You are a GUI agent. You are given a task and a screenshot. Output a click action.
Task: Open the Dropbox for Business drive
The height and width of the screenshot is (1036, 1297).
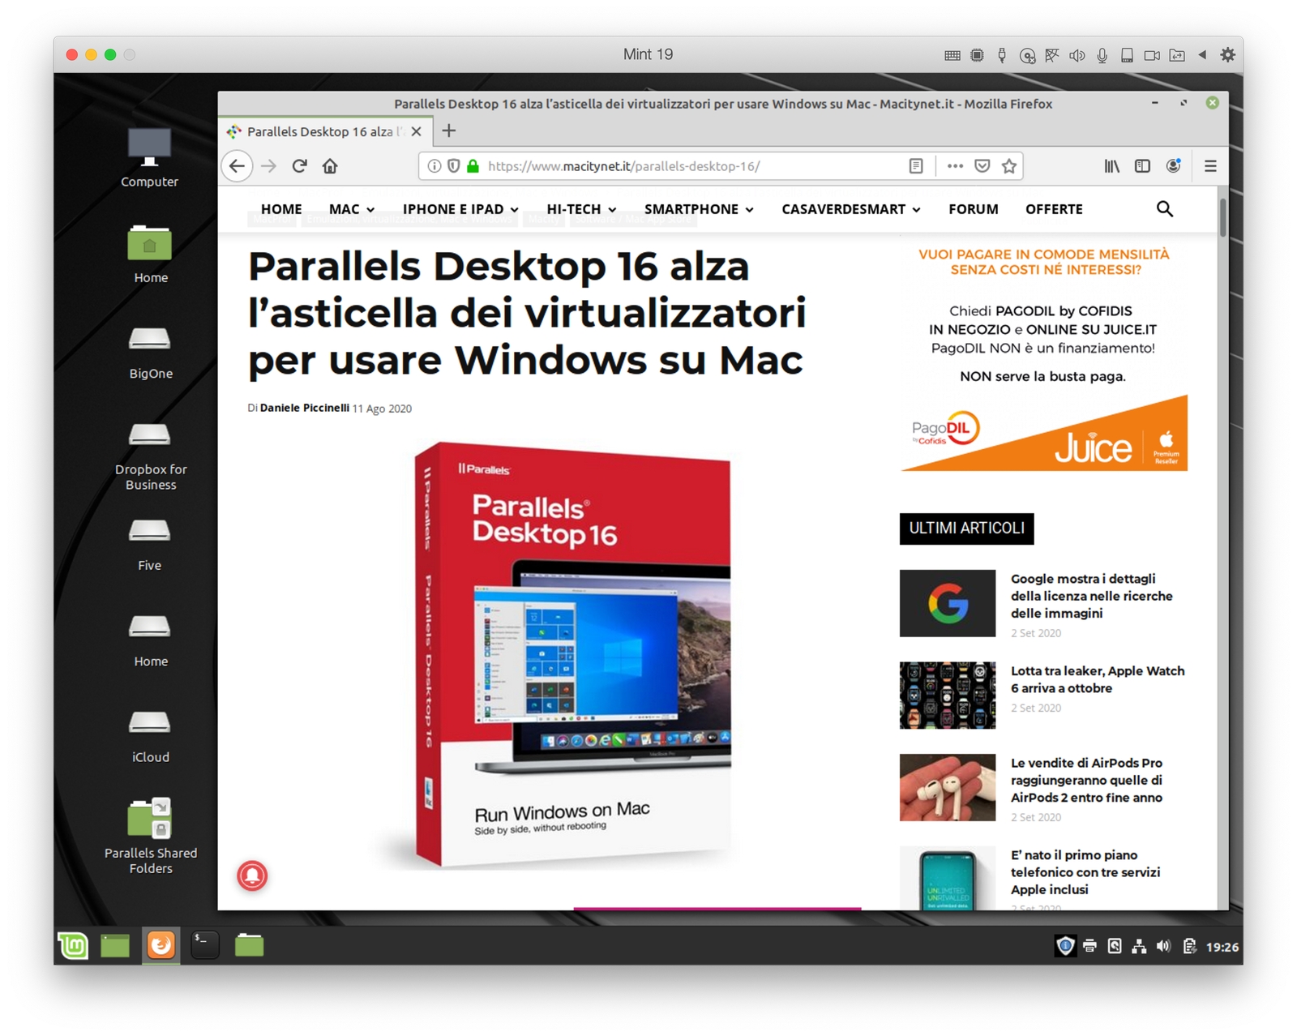(150, 456)
